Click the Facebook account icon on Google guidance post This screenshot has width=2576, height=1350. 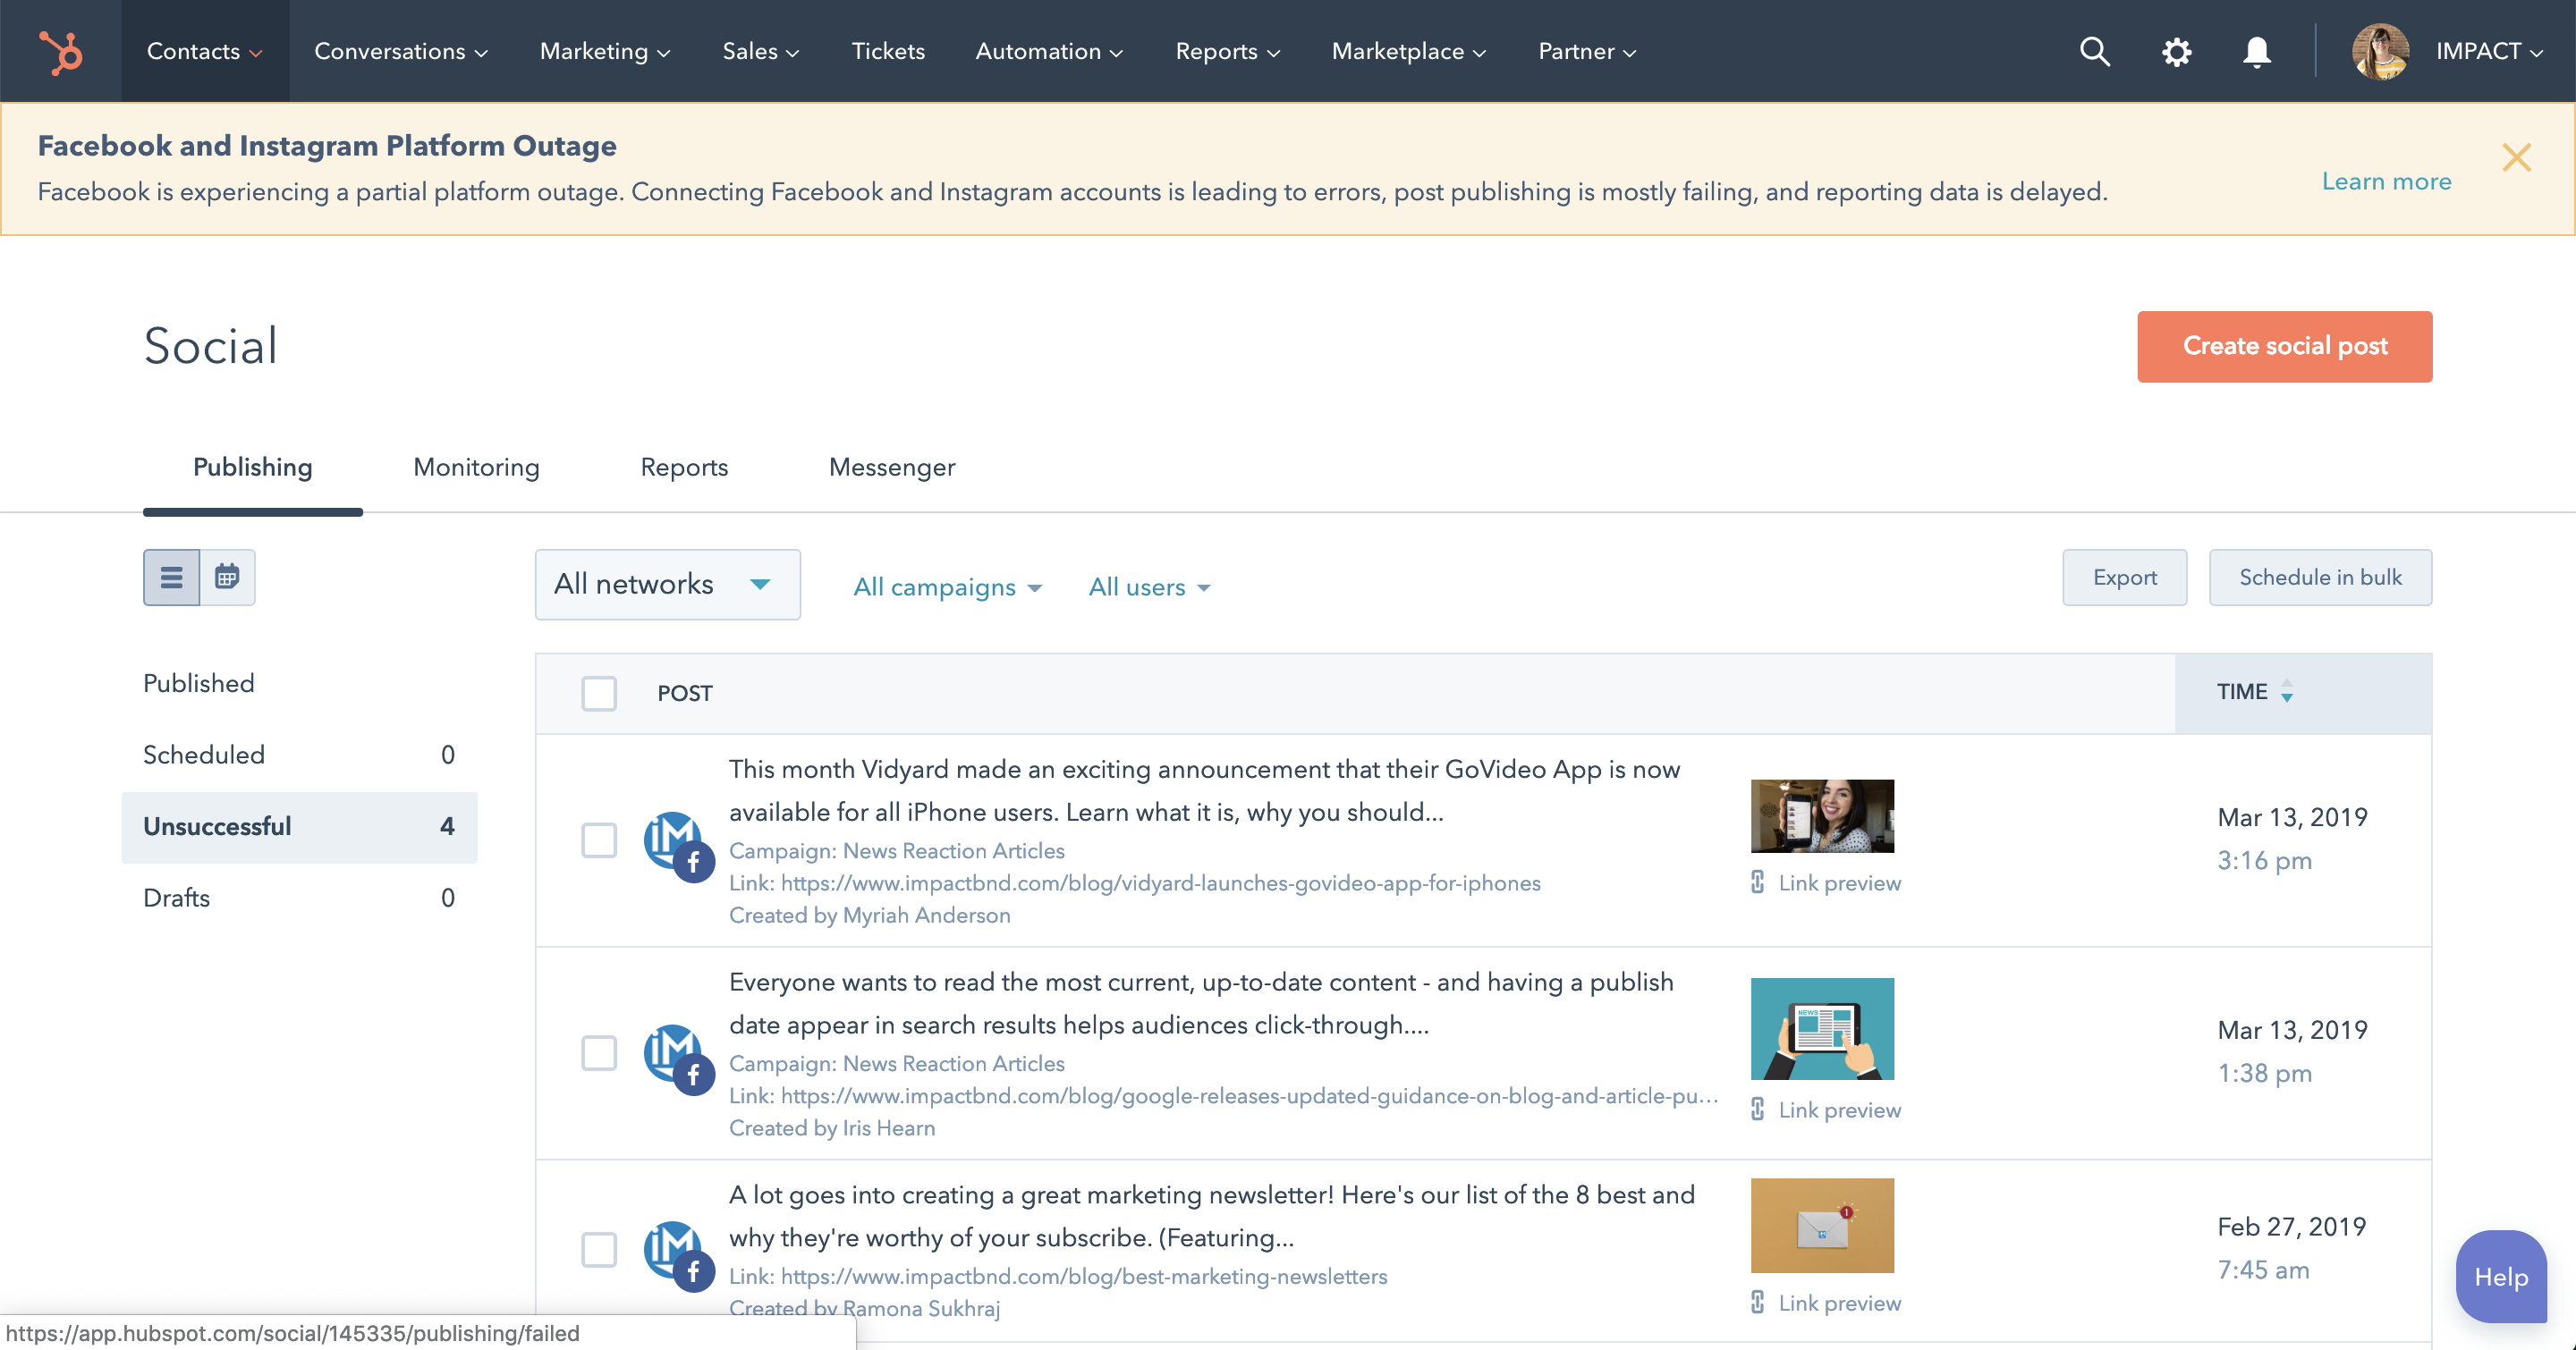[x=679, y=1059]
